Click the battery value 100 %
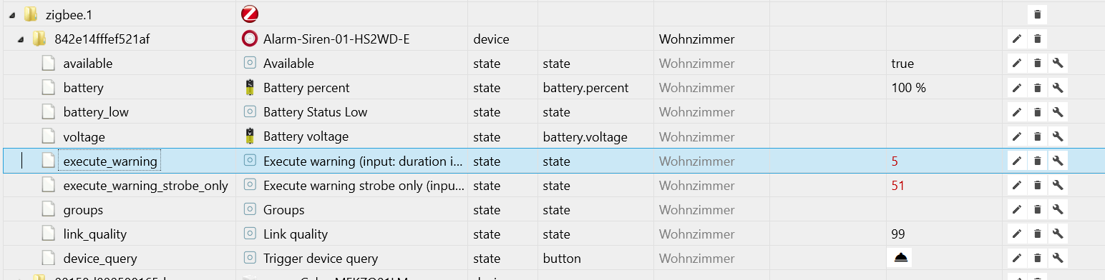The image size is (1105, 280). [x=909, y=88]
